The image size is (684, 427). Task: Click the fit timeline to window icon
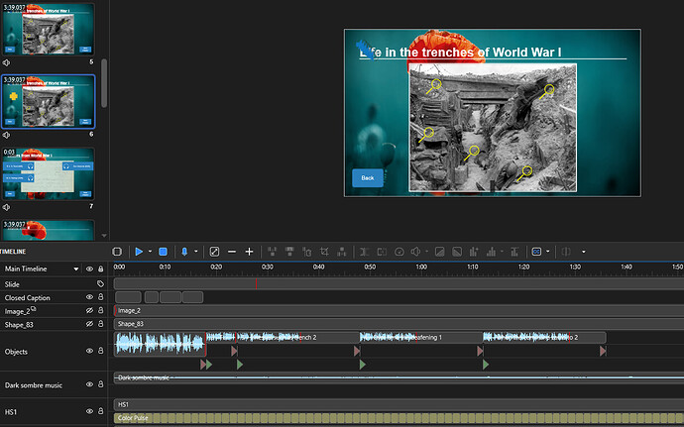pyautogui.click(x=214, y=252)
